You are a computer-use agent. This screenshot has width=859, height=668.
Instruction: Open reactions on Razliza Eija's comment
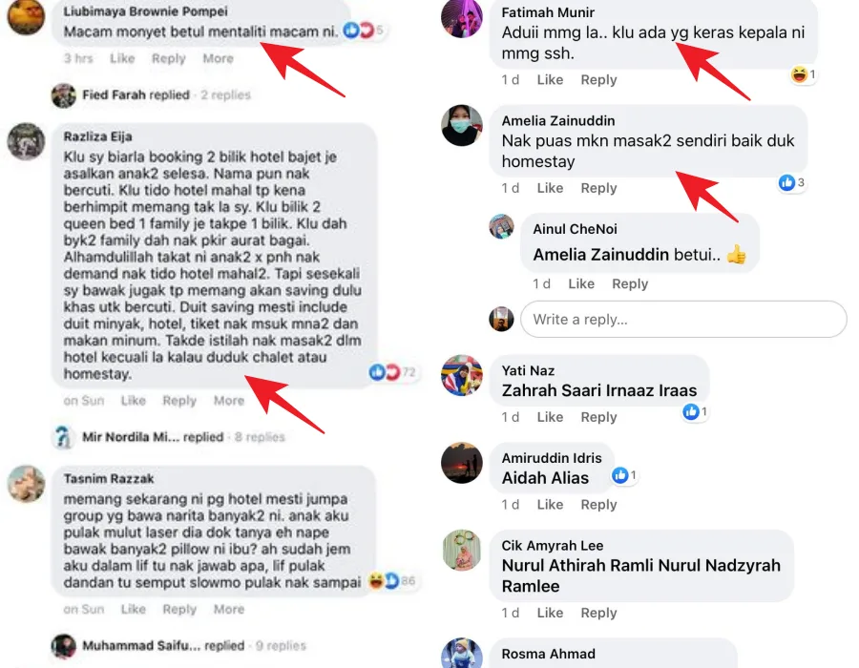391,372
